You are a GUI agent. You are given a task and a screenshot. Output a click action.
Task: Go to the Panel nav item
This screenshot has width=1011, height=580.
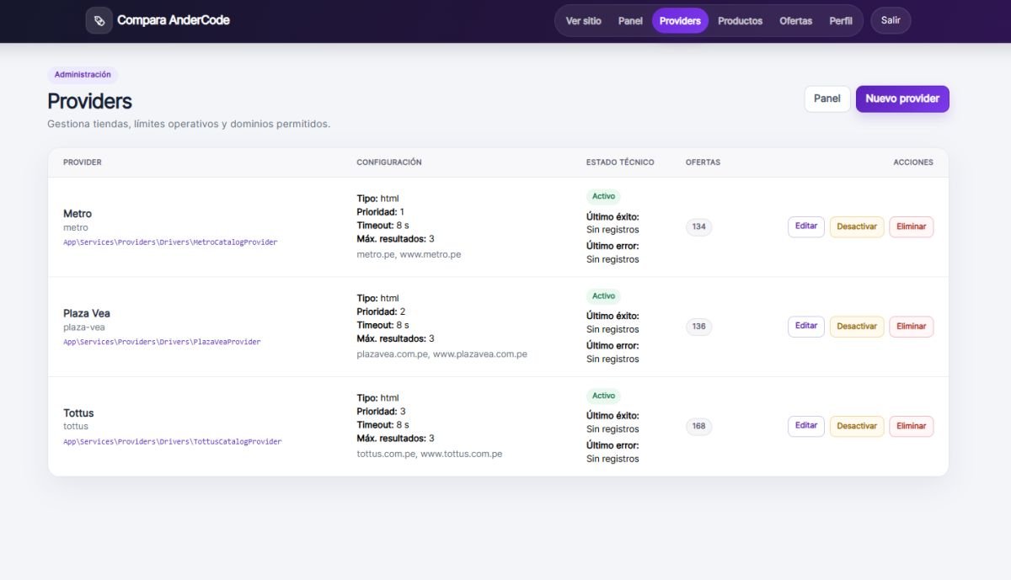[630, 21]
